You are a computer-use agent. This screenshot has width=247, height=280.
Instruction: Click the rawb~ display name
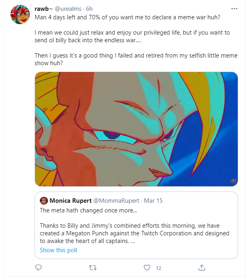pos(43,9)
